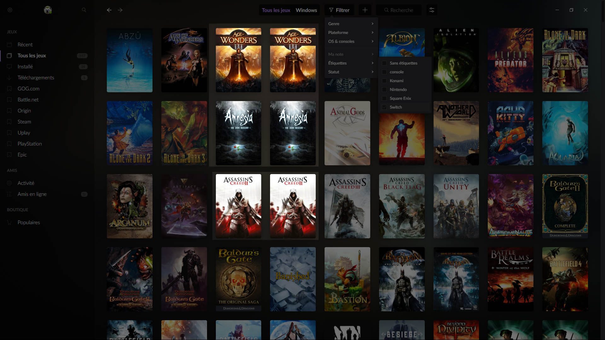605x340 pixels.
Task: Expand the OS & consoles submenu
Action: point(351,42)
